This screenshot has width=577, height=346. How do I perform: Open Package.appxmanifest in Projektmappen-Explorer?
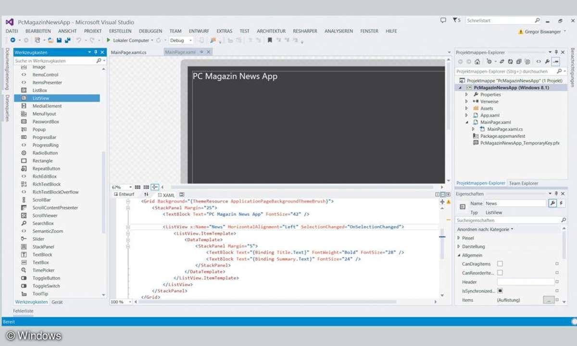tap(503, 136)
